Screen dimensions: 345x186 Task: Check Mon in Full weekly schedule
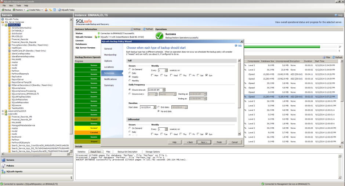click(x=152, y=75)
